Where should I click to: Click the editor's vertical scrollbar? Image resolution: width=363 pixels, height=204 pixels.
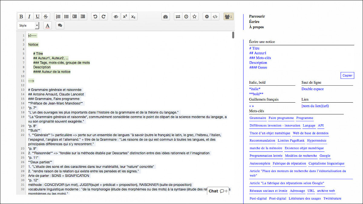233,35
